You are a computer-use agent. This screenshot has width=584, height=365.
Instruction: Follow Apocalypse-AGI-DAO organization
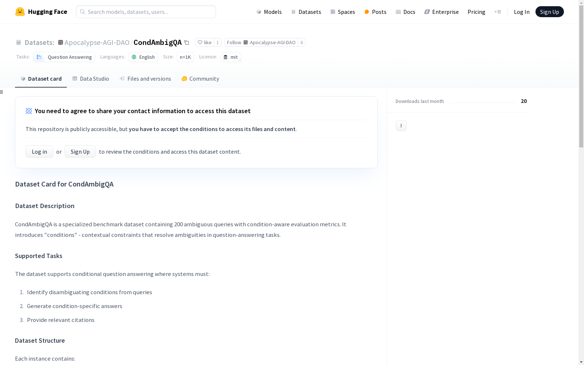point(261,42)
